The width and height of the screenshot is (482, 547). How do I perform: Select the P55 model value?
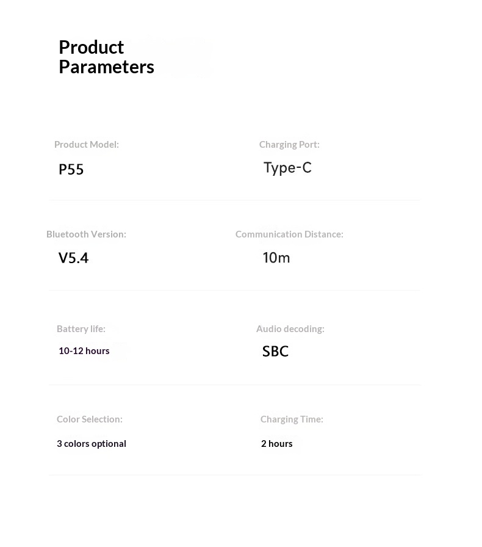pyautogui.click(x=71, y=169)
